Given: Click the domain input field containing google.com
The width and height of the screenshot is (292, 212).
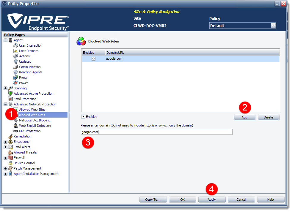Looking at the screenshot, I should tap(156, 132).
